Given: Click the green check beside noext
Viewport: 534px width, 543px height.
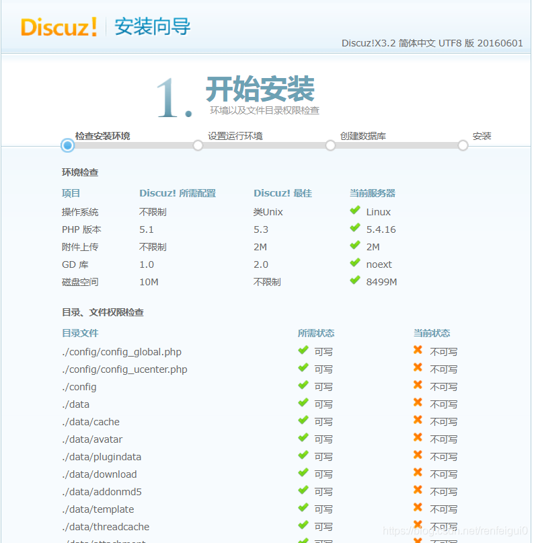Looking at the screenshot, I should (355, 262).
